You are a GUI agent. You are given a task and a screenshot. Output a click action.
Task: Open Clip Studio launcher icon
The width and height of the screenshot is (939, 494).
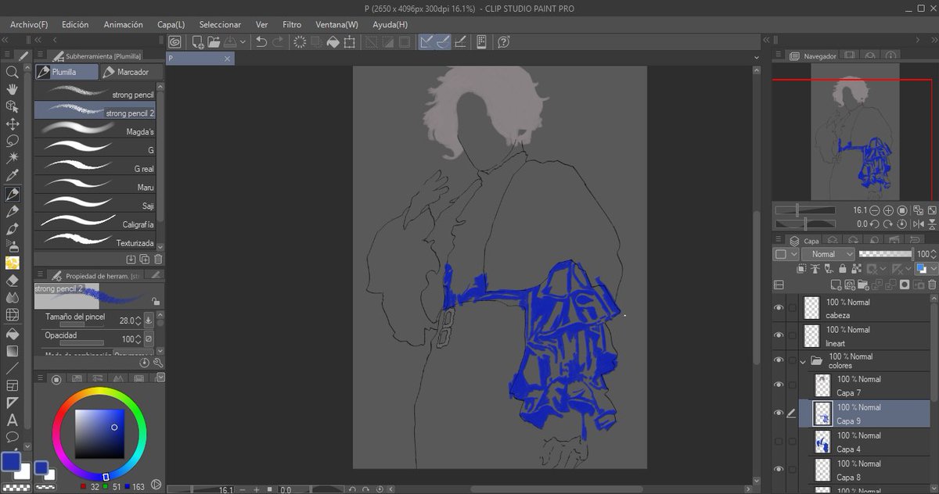click(x=175, y=41)
